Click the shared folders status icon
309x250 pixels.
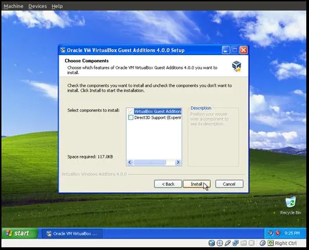tap(243, 243)
